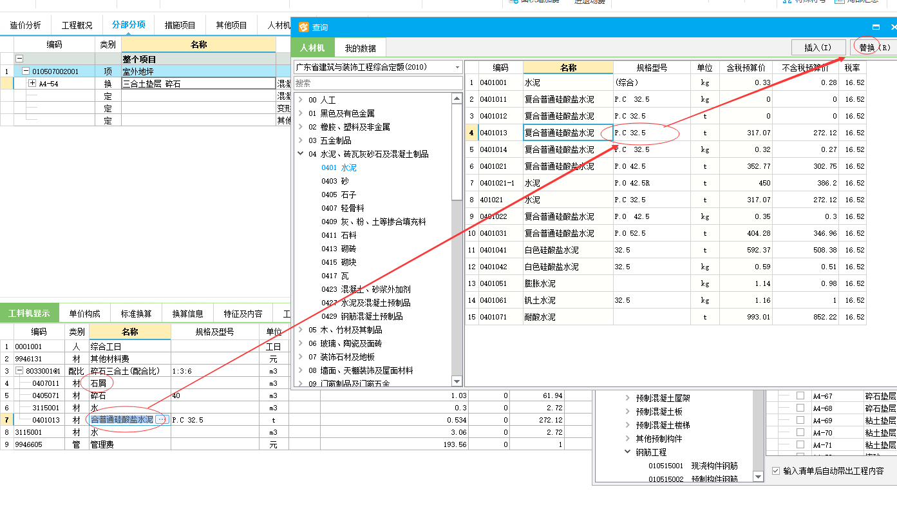Collapse the 010507002001 item row
Image resolution: width=897 pixels, height=514 pixels.
26,71
